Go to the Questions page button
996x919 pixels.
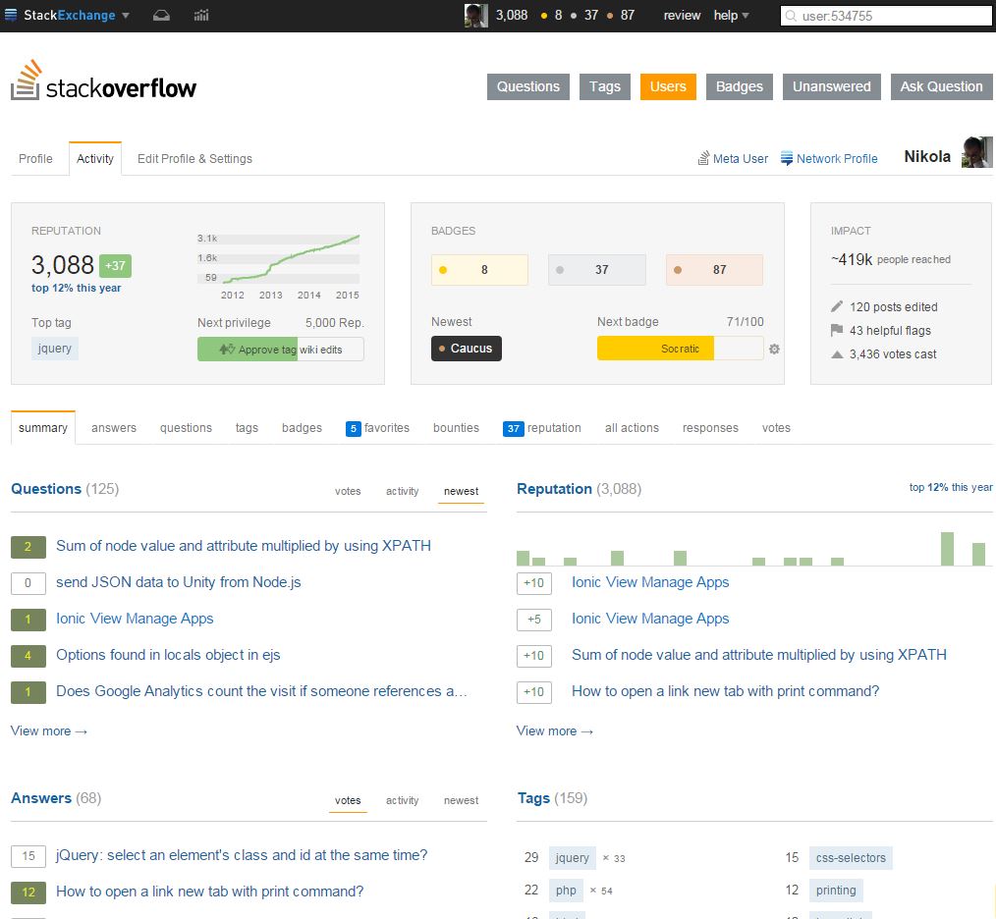pyautogui.click(x=528, y=86)
